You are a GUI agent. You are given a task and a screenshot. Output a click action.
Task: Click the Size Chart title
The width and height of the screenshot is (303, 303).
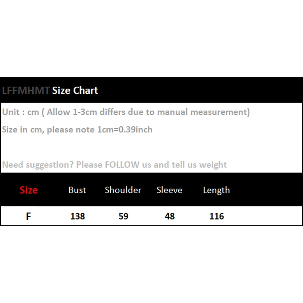(75, 91)
